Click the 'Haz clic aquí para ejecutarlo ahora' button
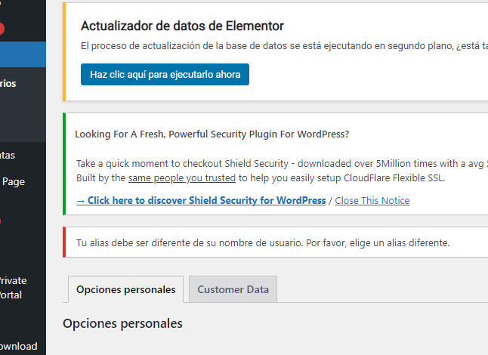The image size is (488, 355). 165,75
